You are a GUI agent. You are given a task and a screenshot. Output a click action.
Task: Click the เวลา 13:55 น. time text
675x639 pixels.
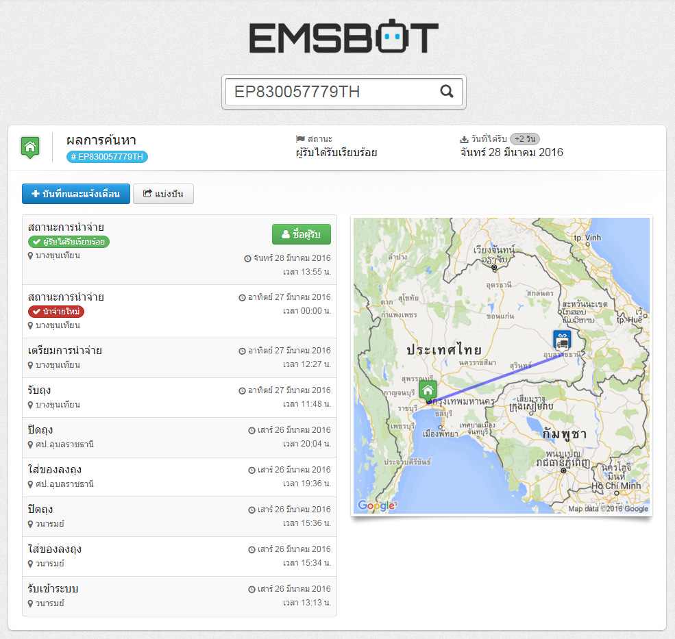307,272
